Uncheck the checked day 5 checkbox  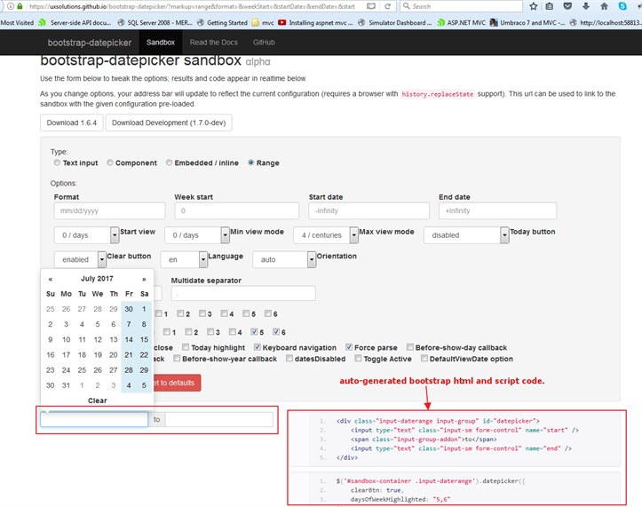pos(254,332)
